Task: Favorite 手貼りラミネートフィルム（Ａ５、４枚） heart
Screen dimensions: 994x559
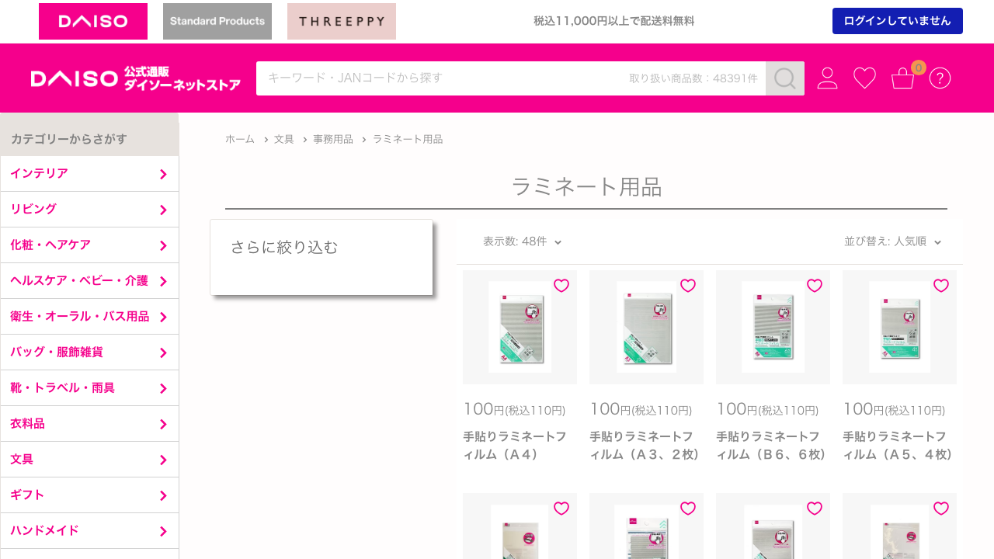Action: (x=941, y=286)
